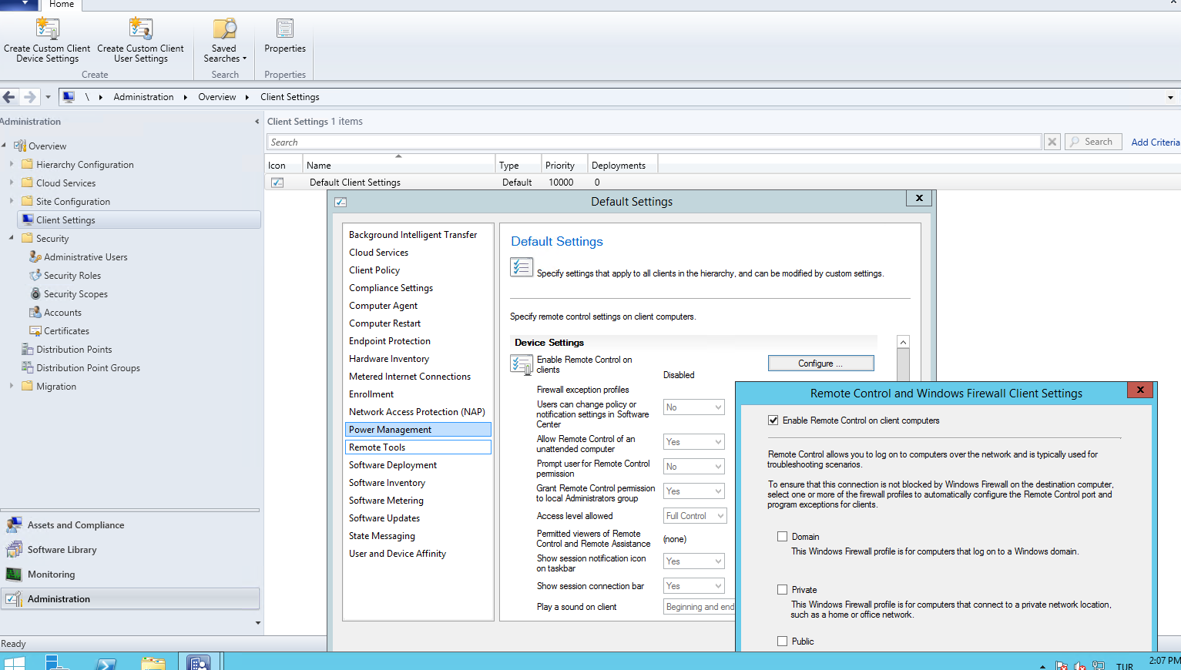The width and height of the screenshot is (1181, 670).
Task: Click Accounts icon in Security tree
Action: click(35, 312)
